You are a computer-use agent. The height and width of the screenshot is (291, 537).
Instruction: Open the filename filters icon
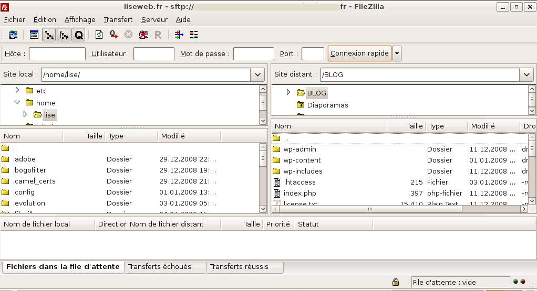click(x=179, y=35)
